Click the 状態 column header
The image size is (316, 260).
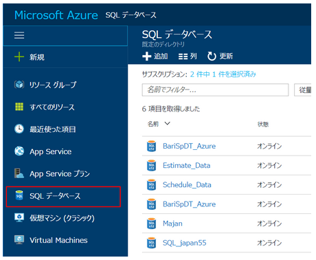click(263, 124)
